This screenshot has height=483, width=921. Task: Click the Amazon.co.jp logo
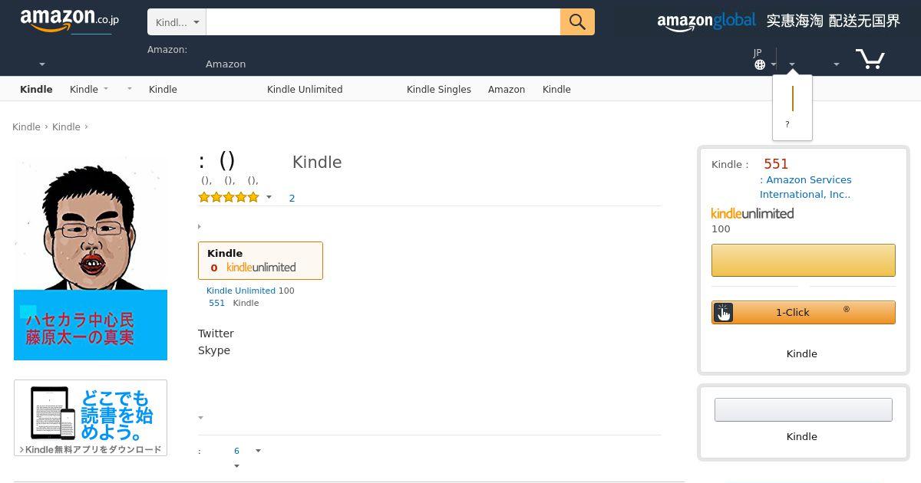tap(69, 21)
